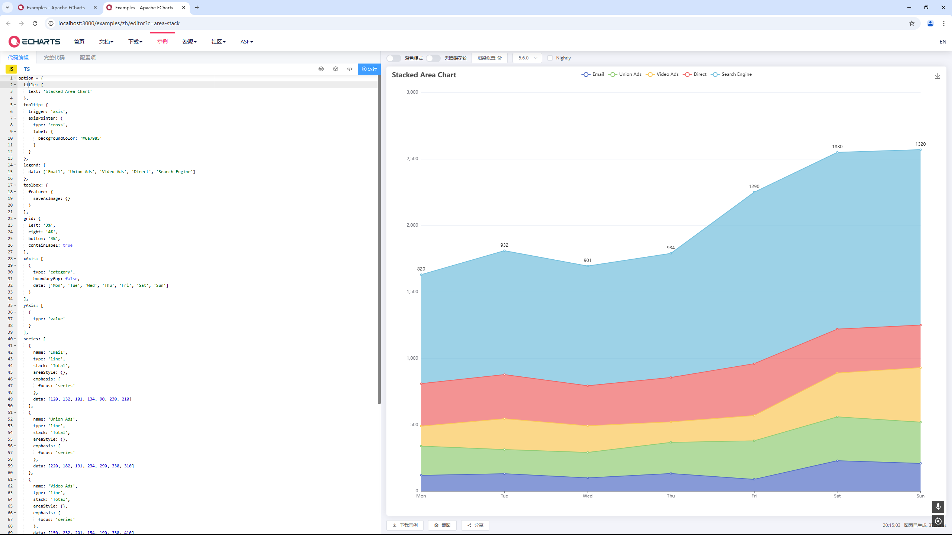Open example in CodeSandbox cube icon

(x=335, y=69)
